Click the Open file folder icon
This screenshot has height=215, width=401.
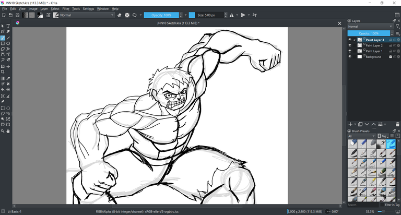10,15
